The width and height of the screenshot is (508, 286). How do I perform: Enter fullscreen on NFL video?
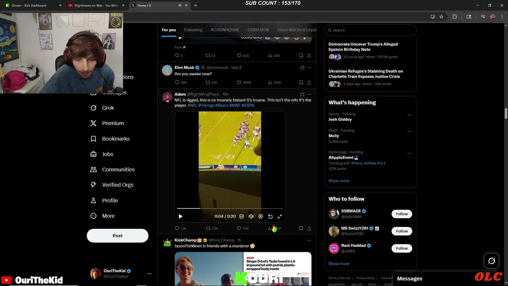(280, 216)
